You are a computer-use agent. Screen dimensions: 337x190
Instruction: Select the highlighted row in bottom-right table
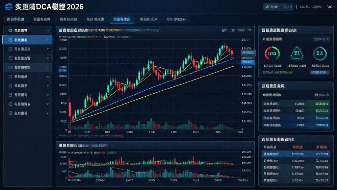tap(296, 154)
